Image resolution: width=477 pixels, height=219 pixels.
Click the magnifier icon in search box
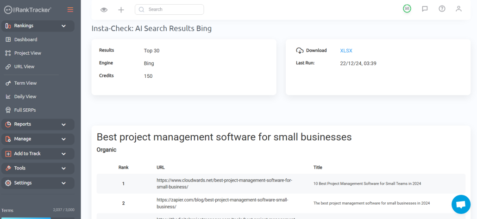(141, 9)
